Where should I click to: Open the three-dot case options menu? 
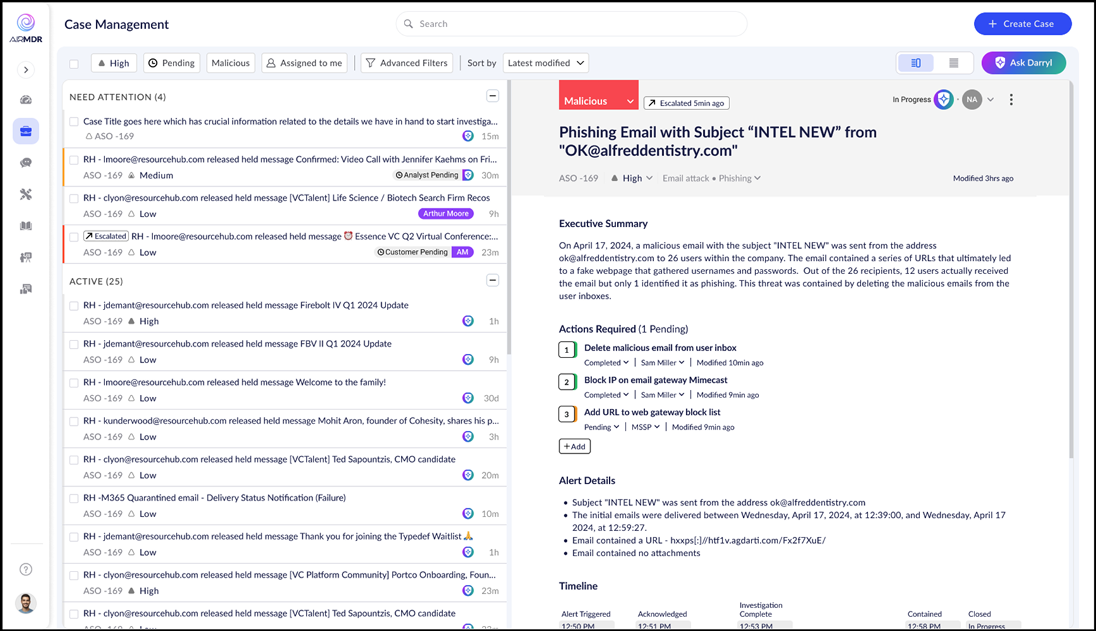tap(1011, 99)
